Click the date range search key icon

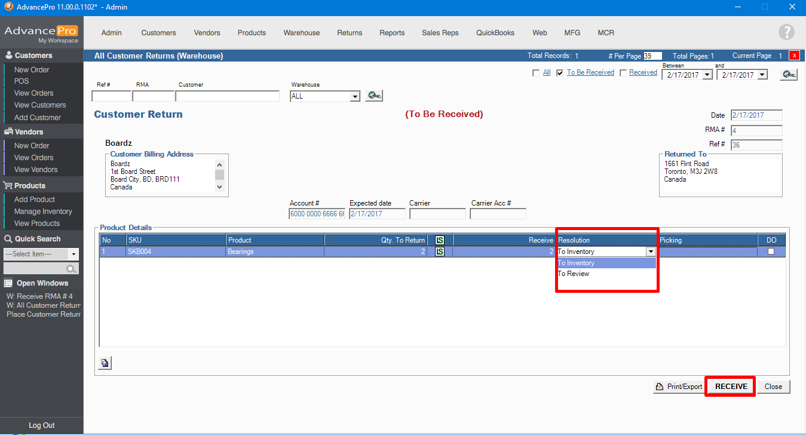click(x=789, y=75)
